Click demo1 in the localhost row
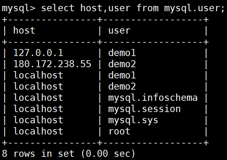 [122, 75]
